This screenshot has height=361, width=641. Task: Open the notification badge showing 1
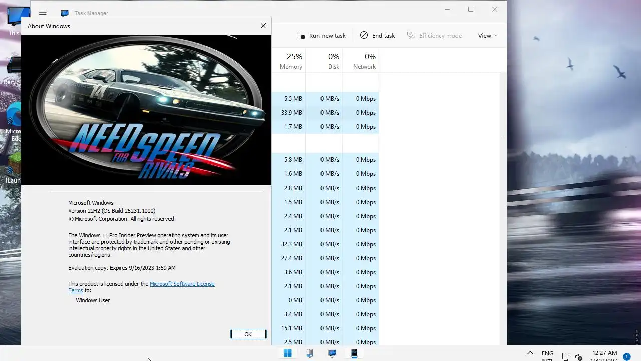point(626,357)
